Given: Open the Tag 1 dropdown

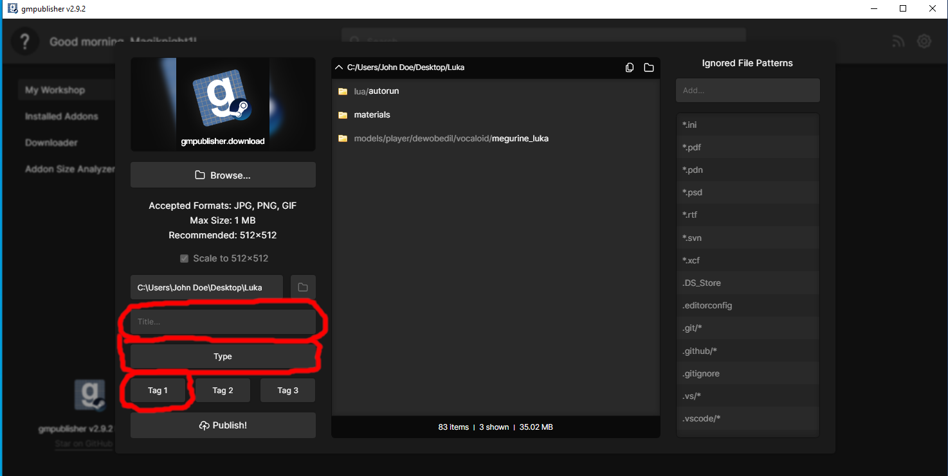Looking at the screenshot, I should 158,391.
